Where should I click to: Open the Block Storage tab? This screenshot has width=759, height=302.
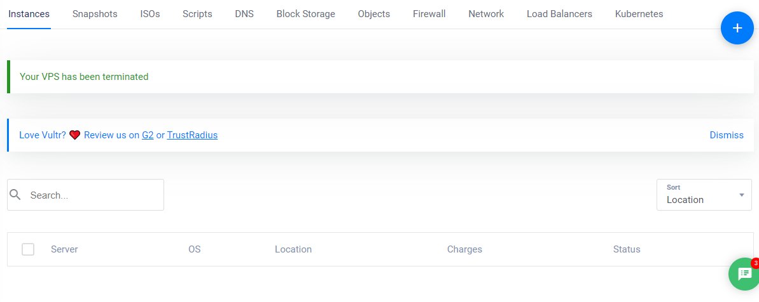point(305,14)
